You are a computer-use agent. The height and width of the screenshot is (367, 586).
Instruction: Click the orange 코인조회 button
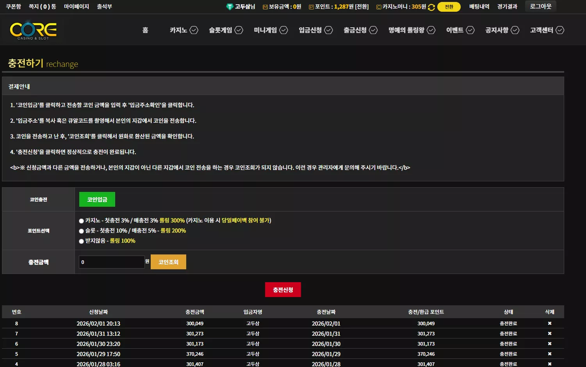[x=168, y=262]
